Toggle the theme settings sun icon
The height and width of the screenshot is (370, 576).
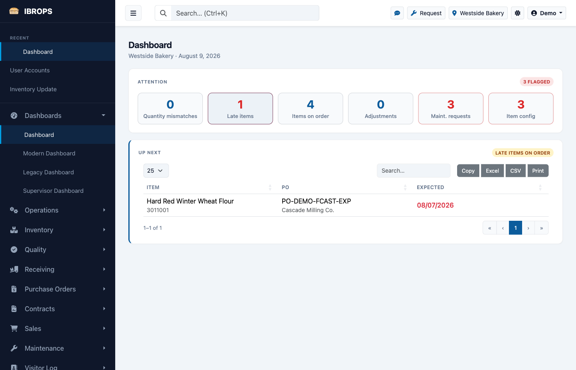[x=518, y=13]
